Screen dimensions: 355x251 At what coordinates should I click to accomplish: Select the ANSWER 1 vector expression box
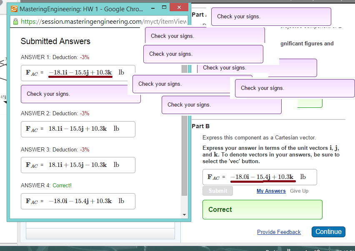tap(78, 73)
